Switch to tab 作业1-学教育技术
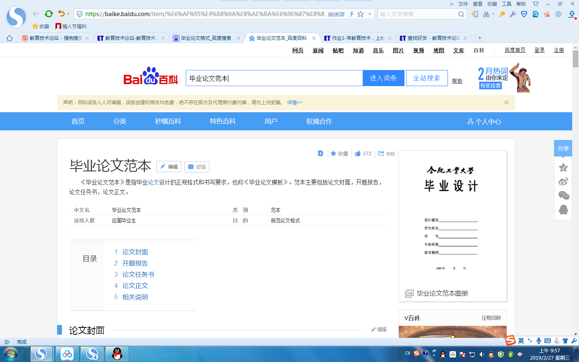 click(357, 38)
